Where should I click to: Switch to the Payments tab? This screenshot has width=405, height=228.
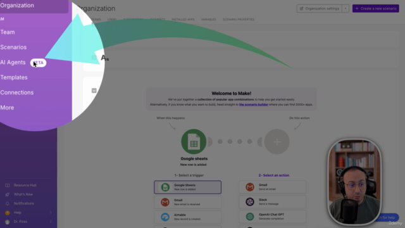(x=158, y=20)
